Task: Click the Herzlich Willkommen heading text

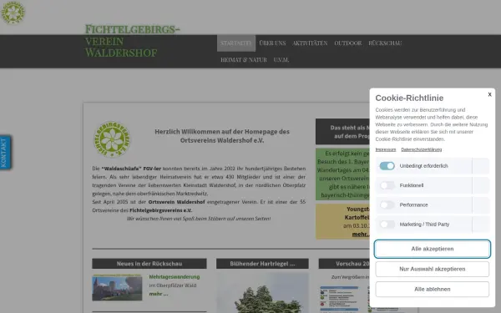Action: pyautogui.click(x=222, y=136)
